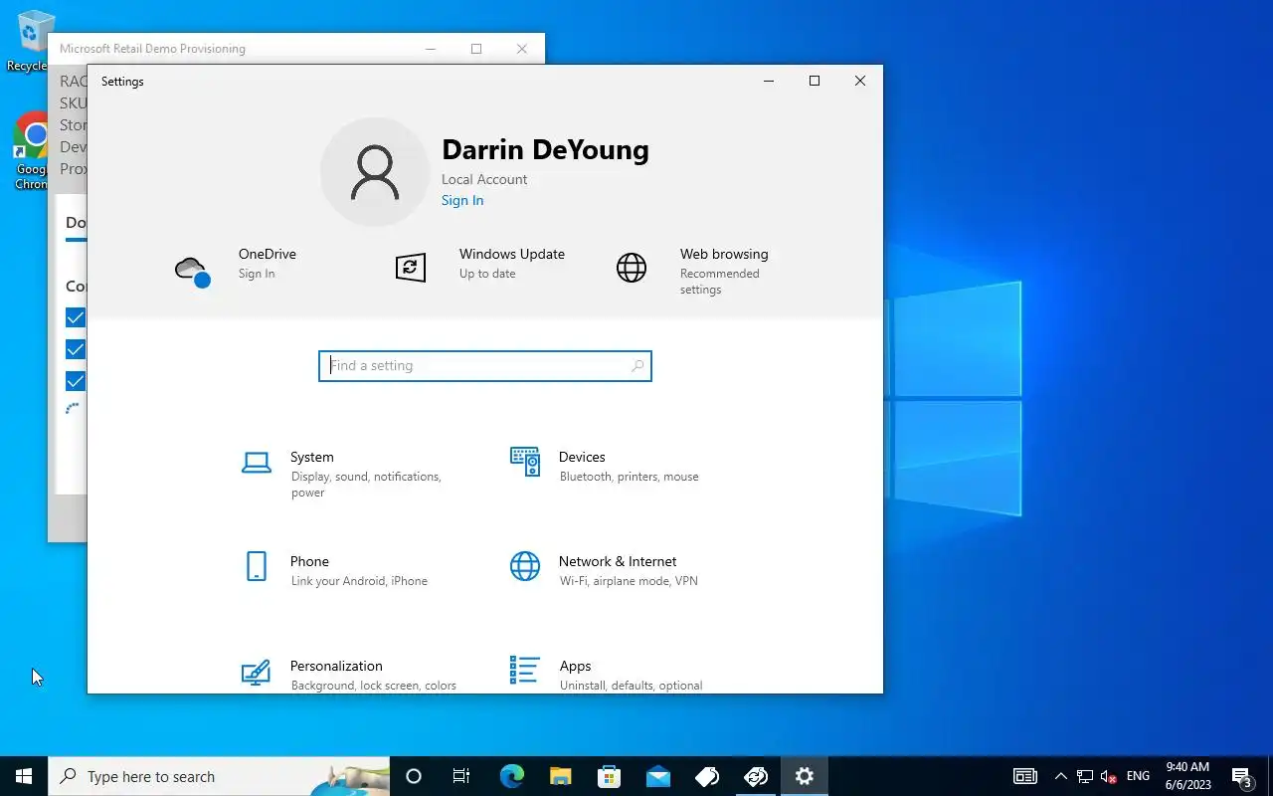Show hidden system tray icons

pos(1060,776)
